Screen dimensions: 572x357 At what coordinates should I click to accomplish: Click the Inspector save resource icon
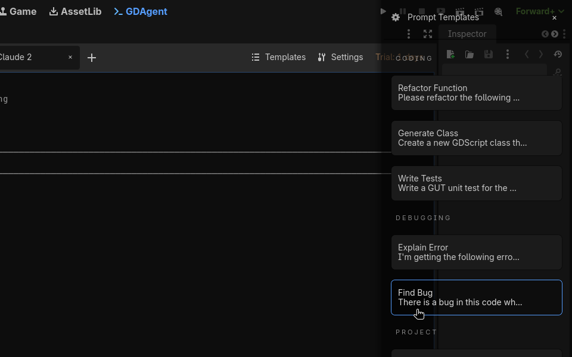pyautogui.click(x=489, y=54)
